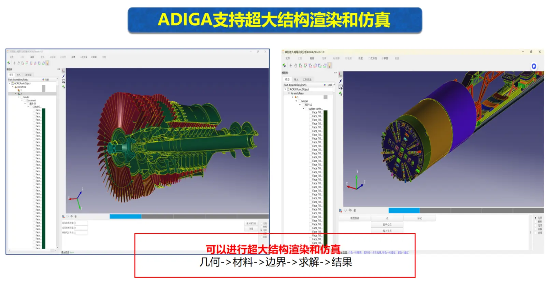Click coordinate axes icon beside tunnel-machine viewport
The height and width of the screenshot is (281, 546).
(x=341, y=74)
